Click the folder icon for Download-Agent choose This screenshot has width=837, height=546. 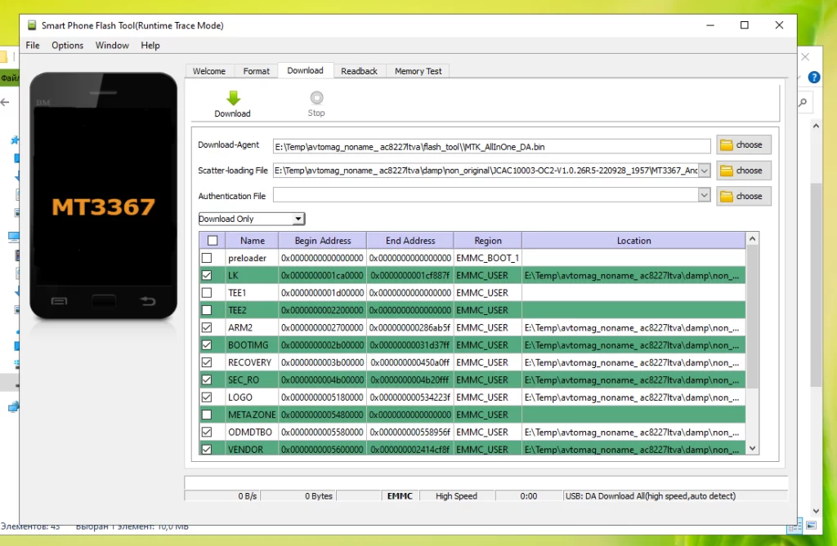coord(727,145)
